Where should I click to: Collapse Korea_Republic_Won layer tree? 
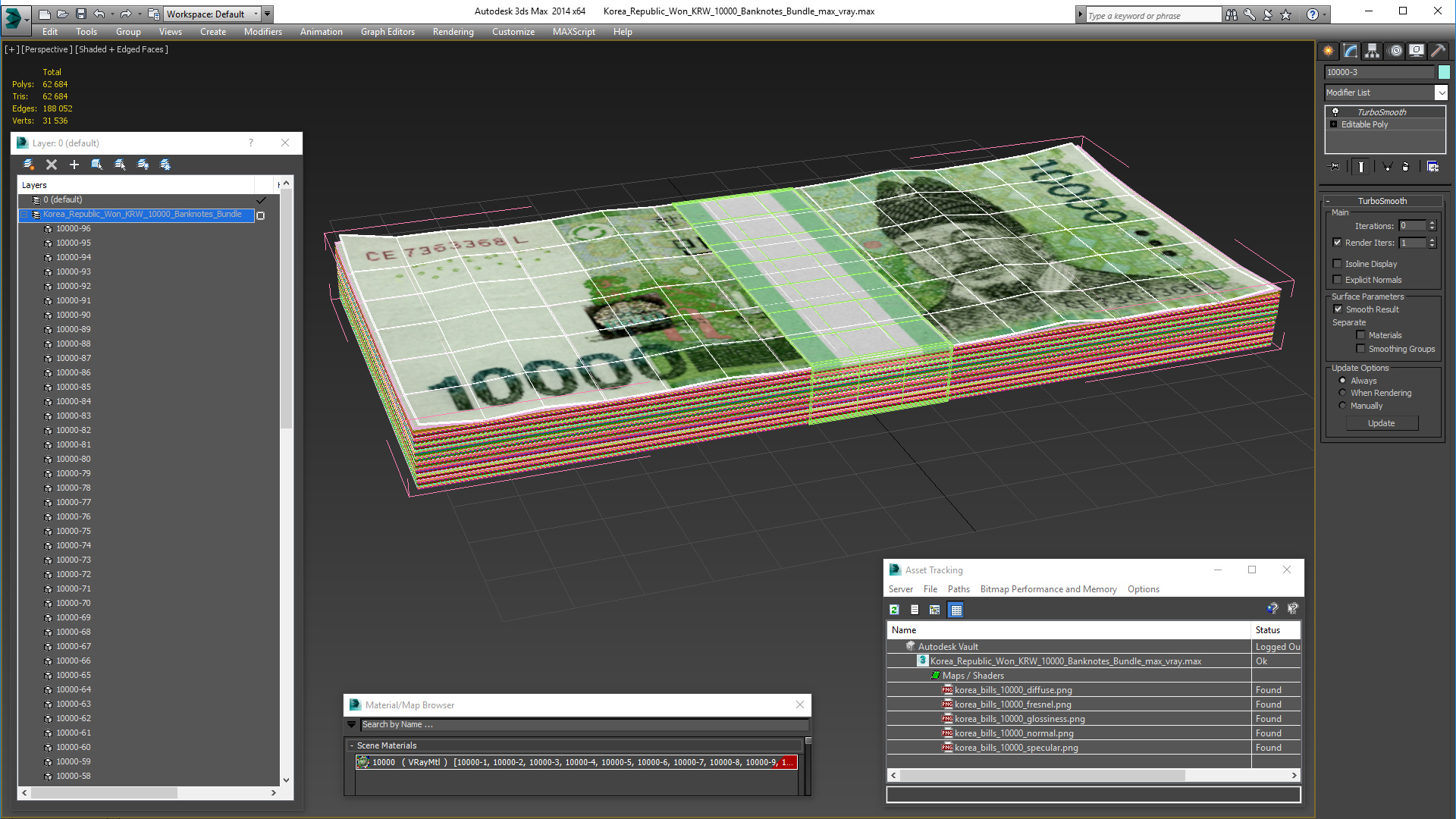24,215
